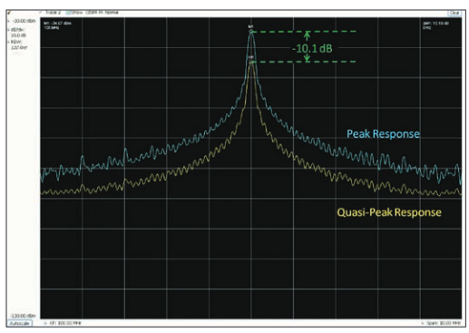The width and height of the screenshot is (469, 333).
Task: Click the Span frequency field
Action: pos(442,323)
